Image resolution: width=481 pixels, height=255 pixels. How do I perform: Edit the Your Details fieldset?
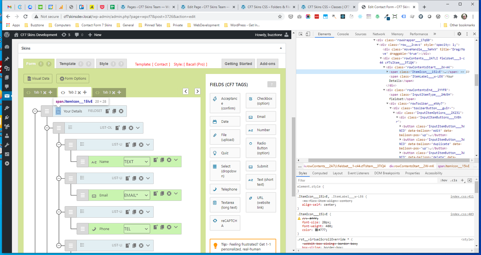pos(107,111)
